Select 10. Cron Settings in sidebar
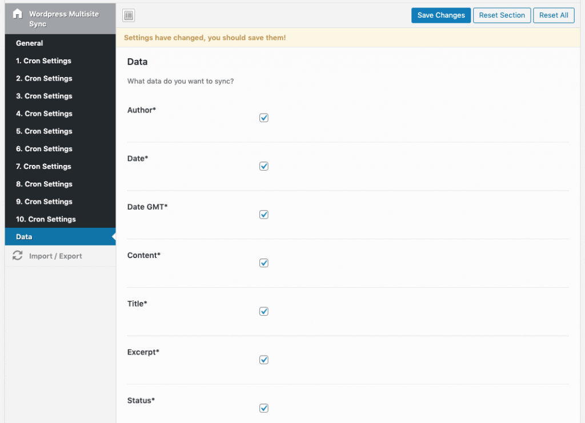Image resolution: width=585 pixels, height=423 pixels. tap(46, 219)
